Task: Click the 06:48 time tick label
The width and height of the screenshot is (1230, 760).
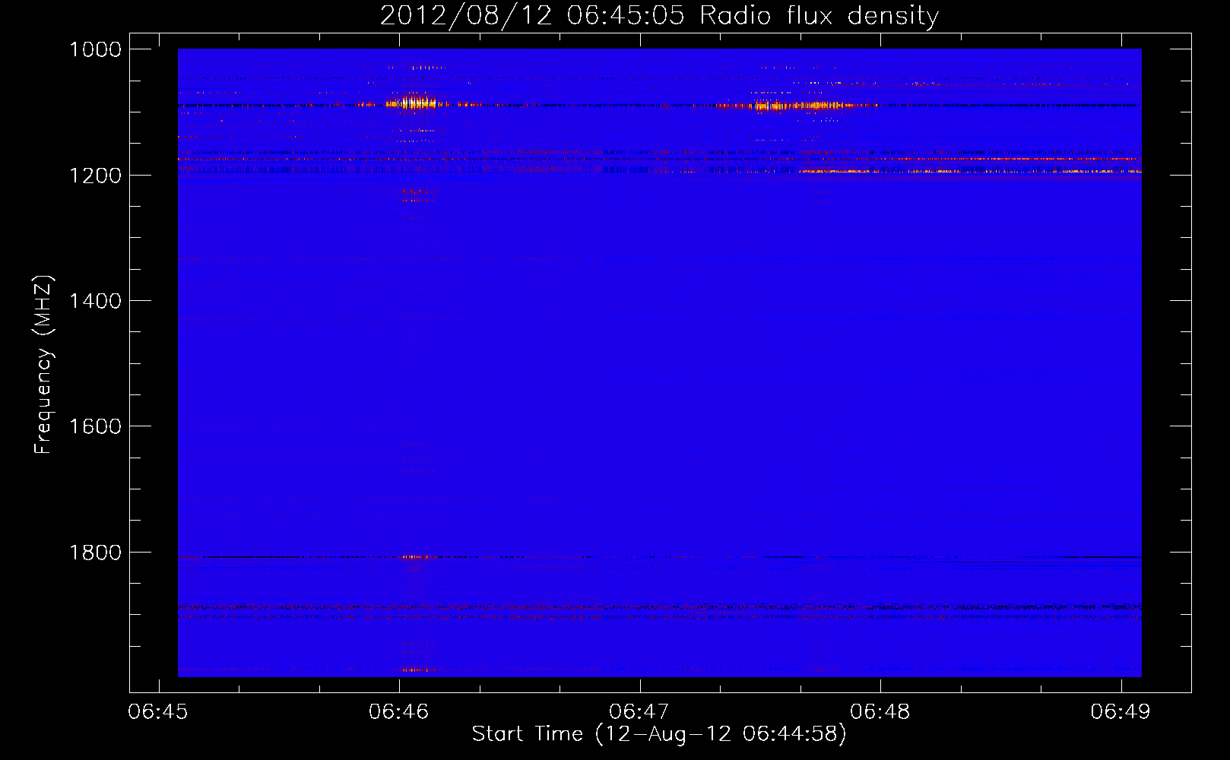Action: 880,711
